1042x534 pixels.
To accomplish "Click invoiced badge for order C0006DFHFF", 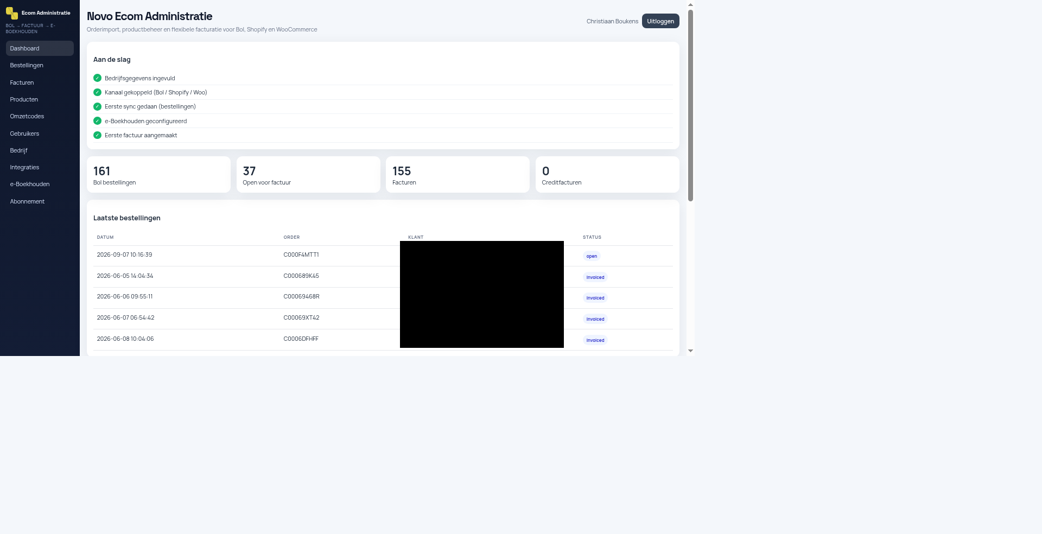I will (x=595, y=340).
